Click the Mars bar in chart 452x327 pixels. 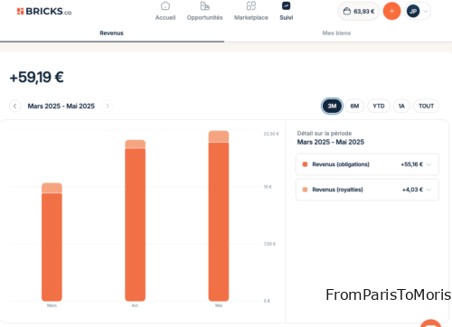(52, 242)
